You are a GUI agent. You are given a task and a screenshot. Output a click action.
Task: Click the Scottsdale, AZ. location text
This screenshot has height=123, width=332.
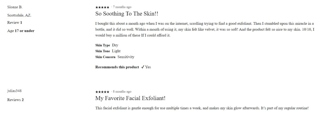(x=19, y=15)
